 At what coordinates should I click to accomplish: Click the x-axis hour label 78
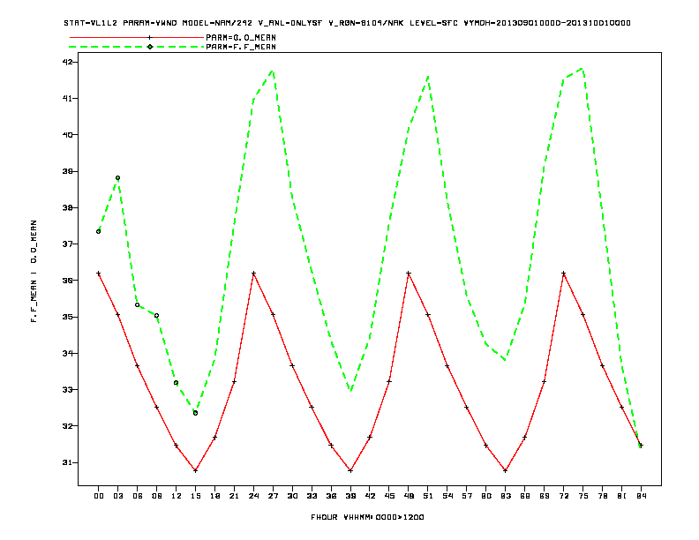point(603,496)
